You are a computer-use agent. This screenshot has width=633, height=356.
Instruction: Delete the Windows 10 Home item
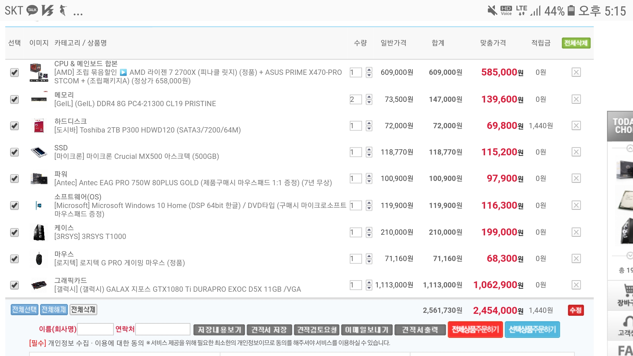[x=576, y=205]
